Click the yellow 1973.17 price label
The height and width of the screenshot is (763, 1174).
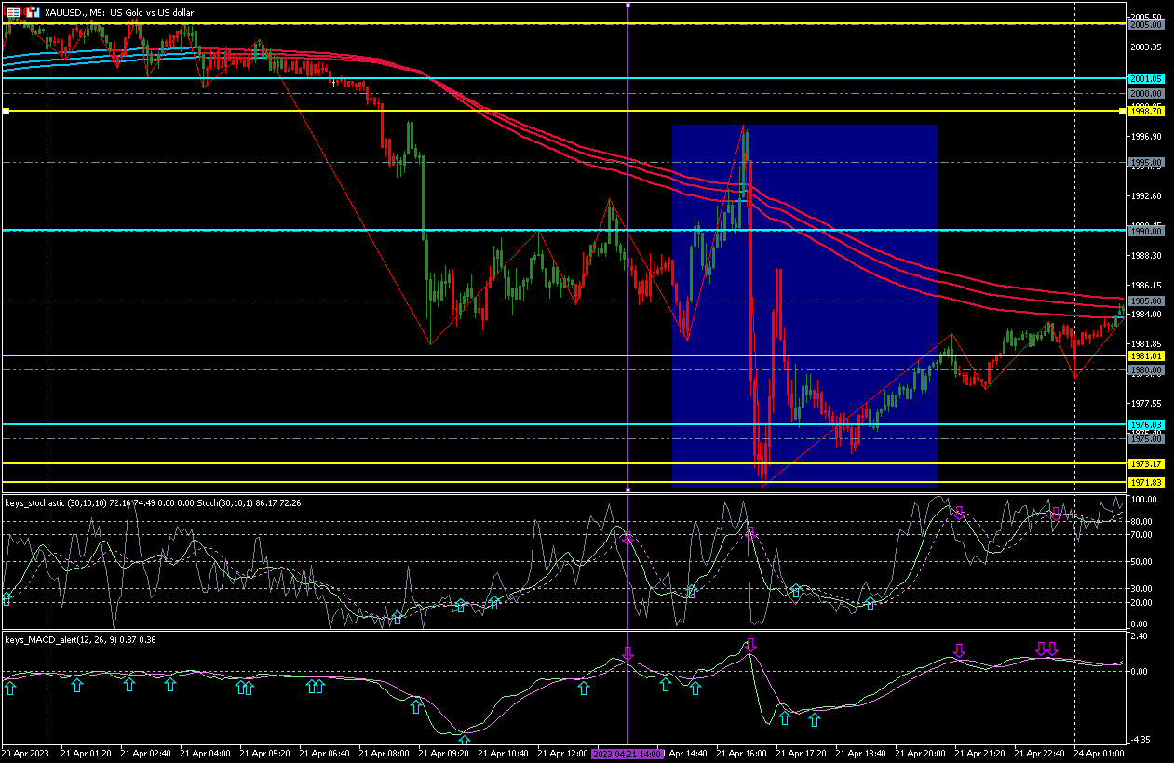[x=1145, y=463]
